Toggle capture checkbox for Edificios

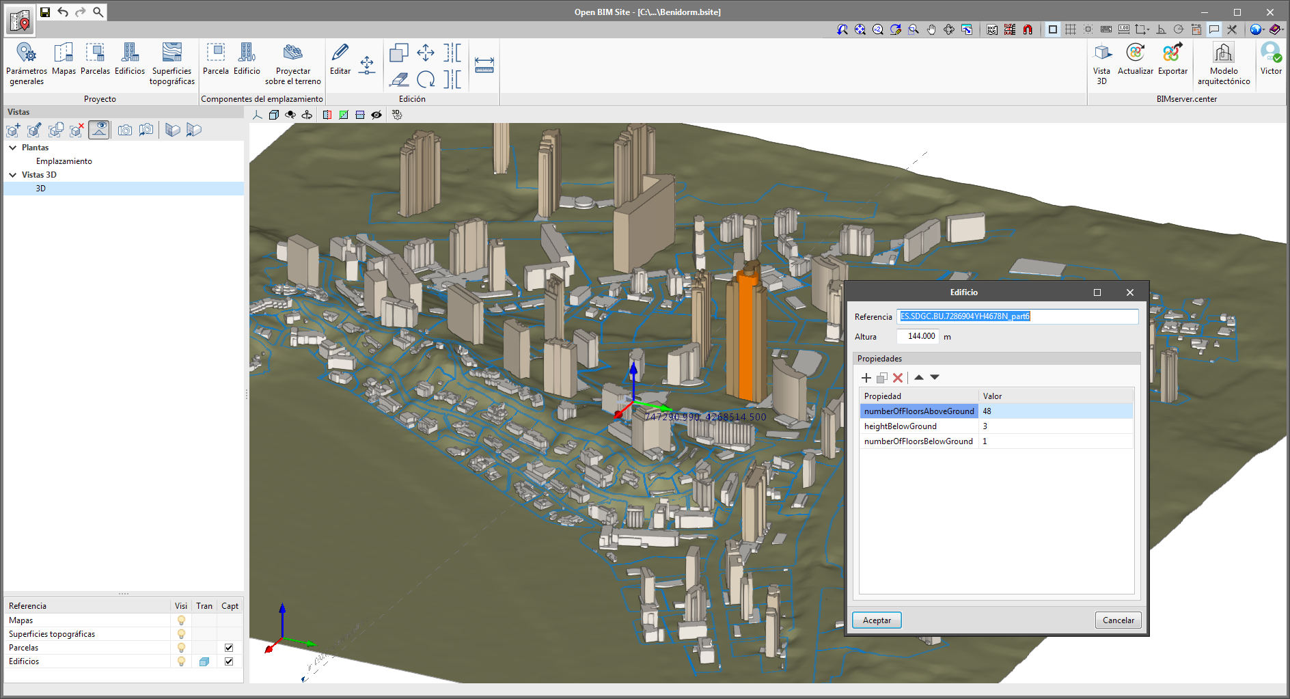coord(229,661)
